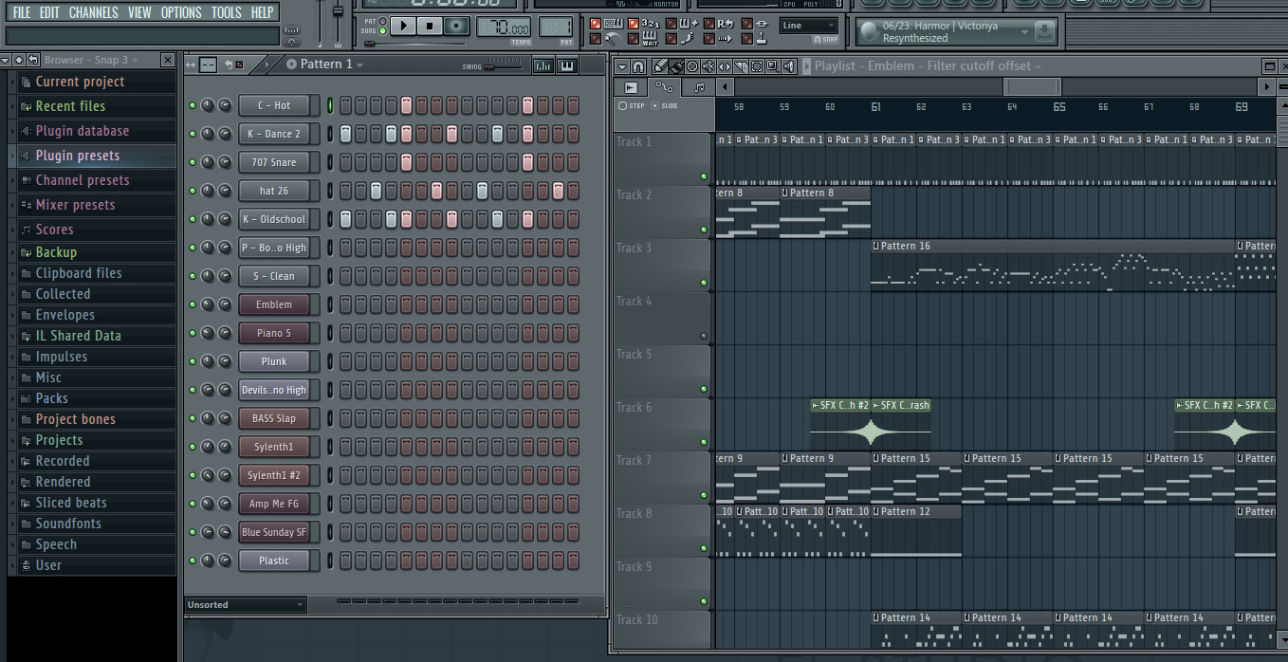Select the playlist Paint brush tool
This screenshot has width=1288, height=662.
pyautogui.click(x=676, y=66)
